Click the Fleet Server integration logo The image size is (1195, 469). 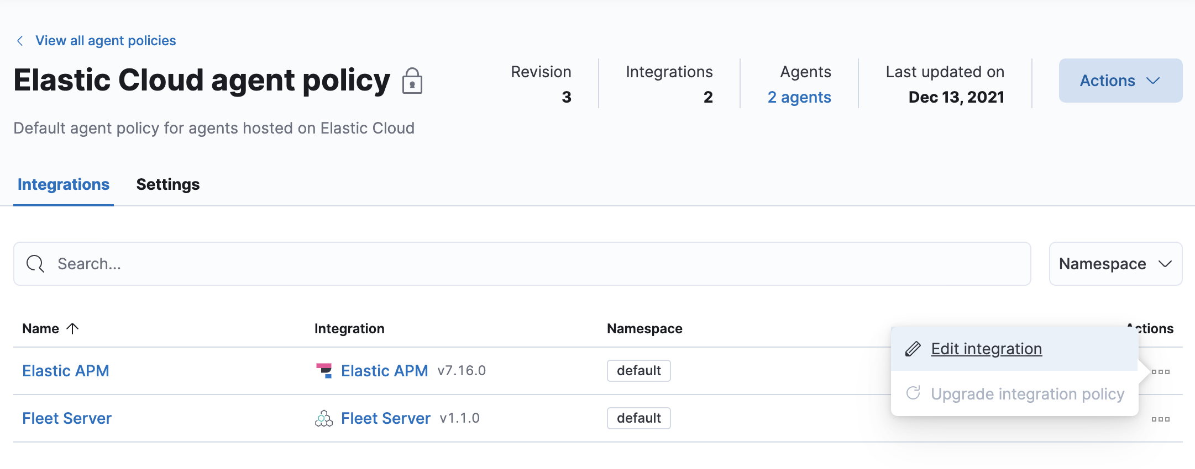[324, 419]
